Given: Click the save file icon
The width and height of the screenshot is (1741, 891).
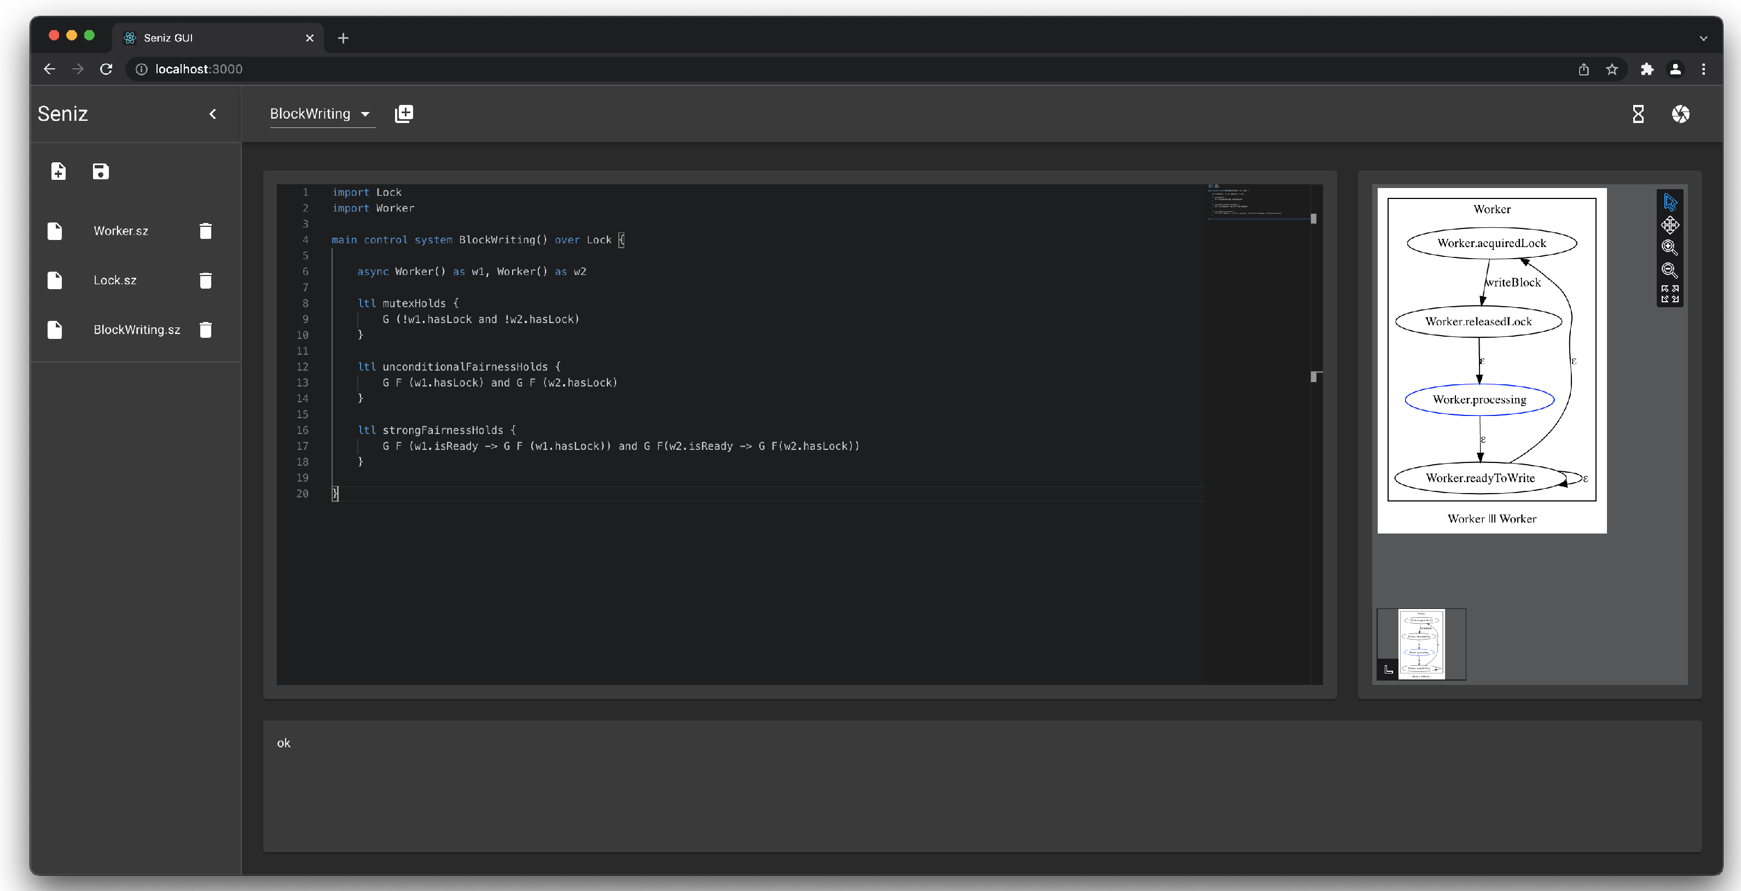Looking at the screenshot, I should (101, 172).
